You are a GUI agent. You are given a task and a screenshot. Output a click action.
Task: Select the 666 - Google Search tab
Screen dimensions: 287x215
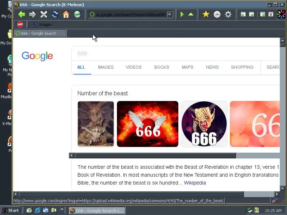click(40, 33)
